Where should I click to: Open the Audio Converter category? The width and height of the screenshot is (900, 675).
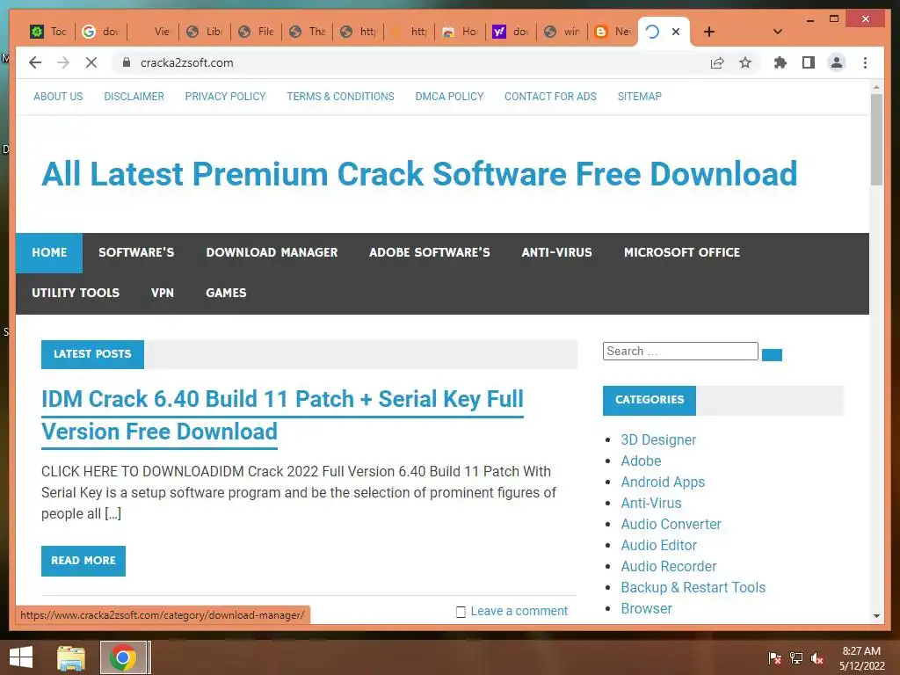point(671,524)
